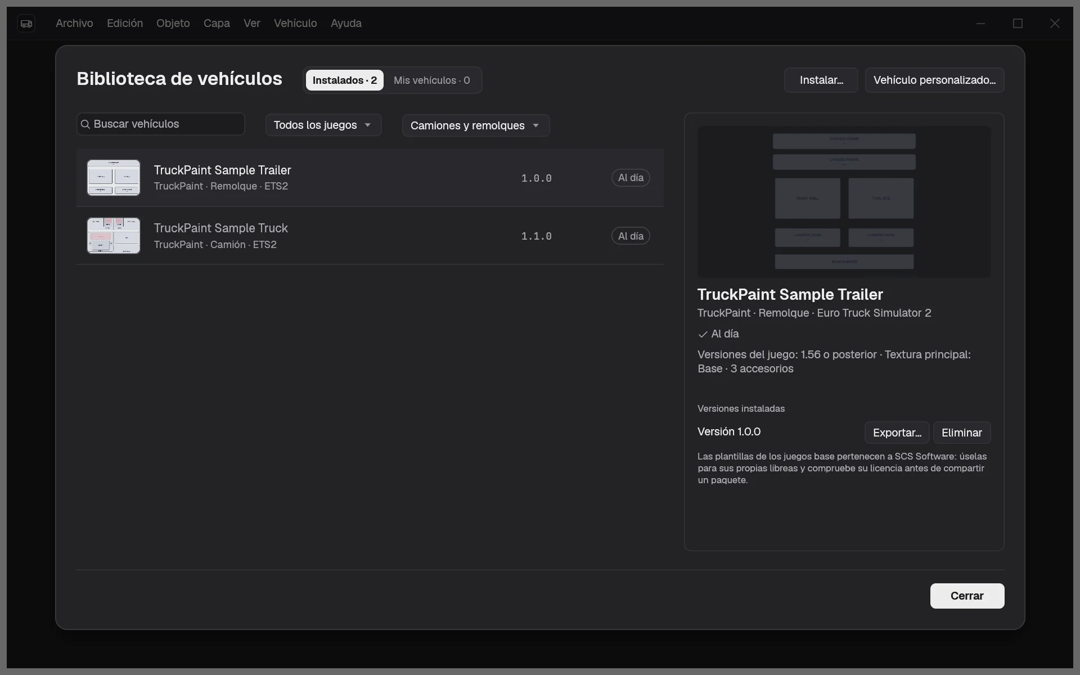Click the large trailer template preview image
The height and width of the screenshot is (675, 1080).
(x=844, y=202)
